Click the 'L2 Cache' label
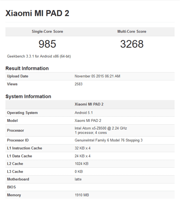Viewport: 180px width, 205px height. tap(15, 164)
